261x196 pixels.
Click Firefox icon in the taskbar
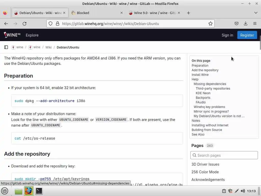click(29, 191)
